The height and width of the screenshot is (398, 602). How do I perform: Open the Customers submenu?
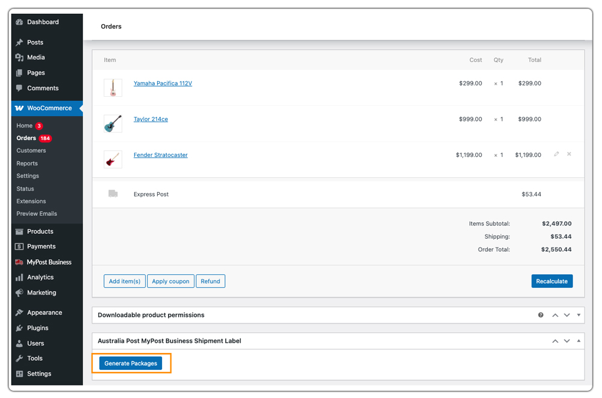coord(31,151)
